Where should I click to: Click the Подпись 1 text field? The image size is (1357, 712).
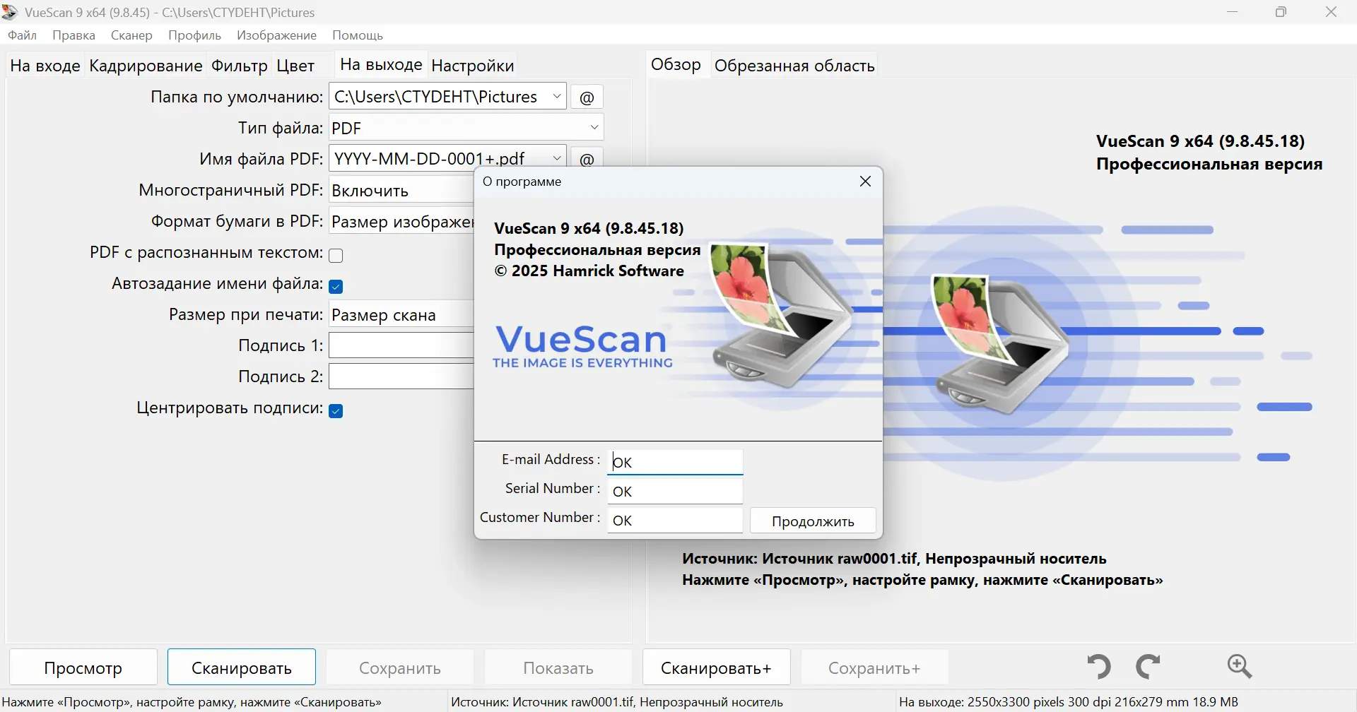tap(401, 345)
